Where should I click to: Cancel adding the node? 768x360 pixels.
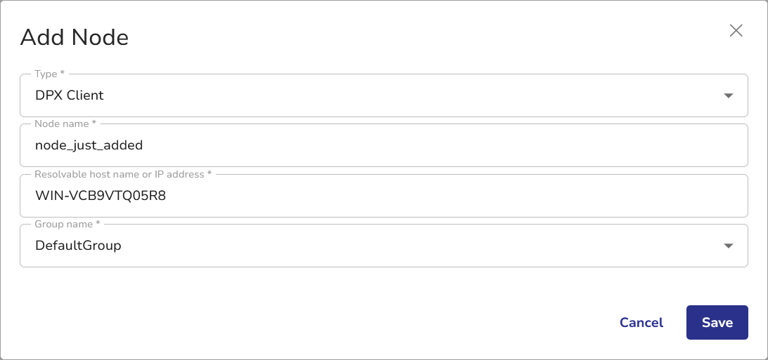(x=641, y=323)
